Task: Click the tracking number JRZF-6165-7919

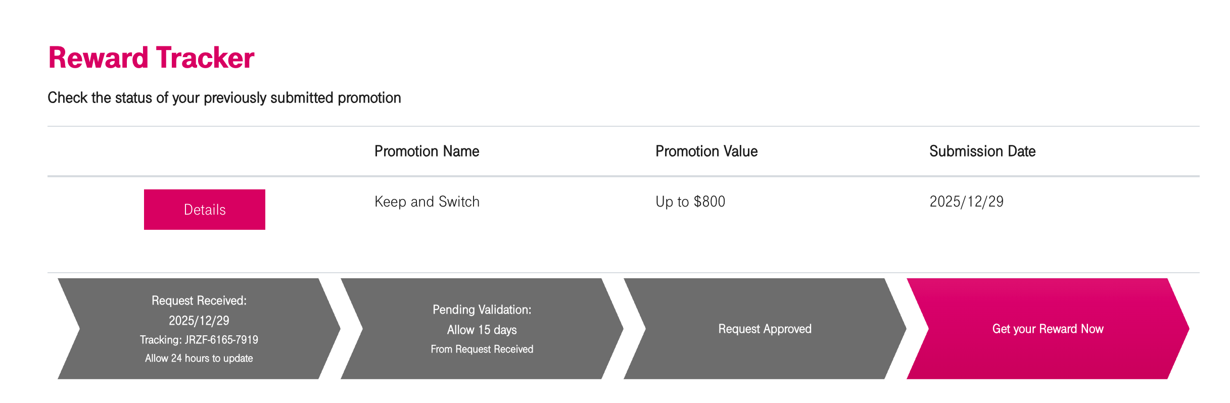Action: [221, 340]
